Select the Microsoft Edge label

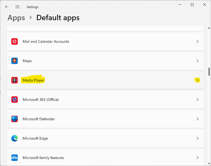tap(35, 138)
